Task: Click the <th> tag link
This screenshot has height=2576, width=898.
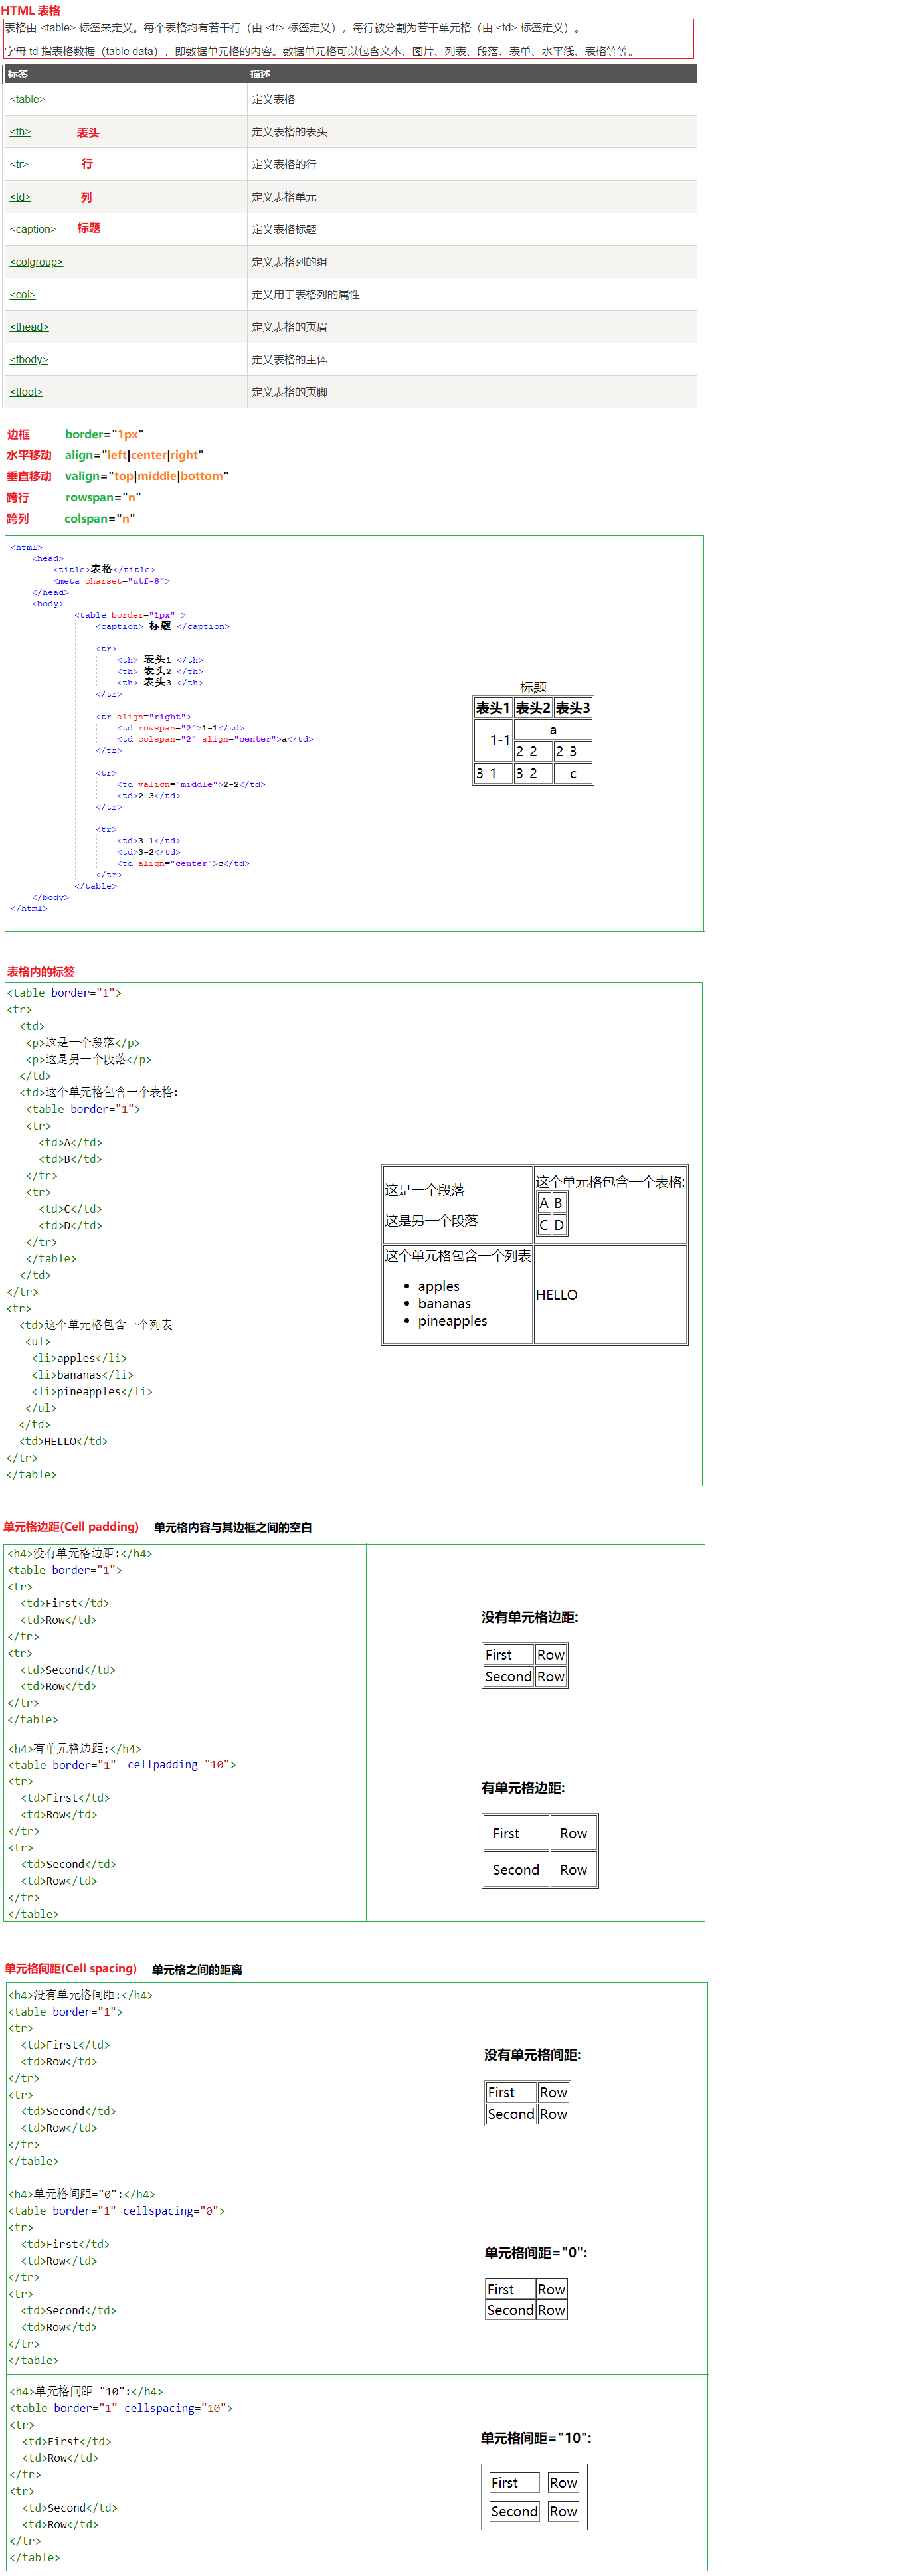Action: (20, 132)
